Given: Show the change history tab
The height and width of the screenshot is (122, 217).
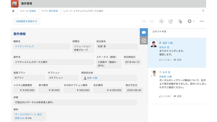Looking at the screenshot, I should (x=144, y=41).
